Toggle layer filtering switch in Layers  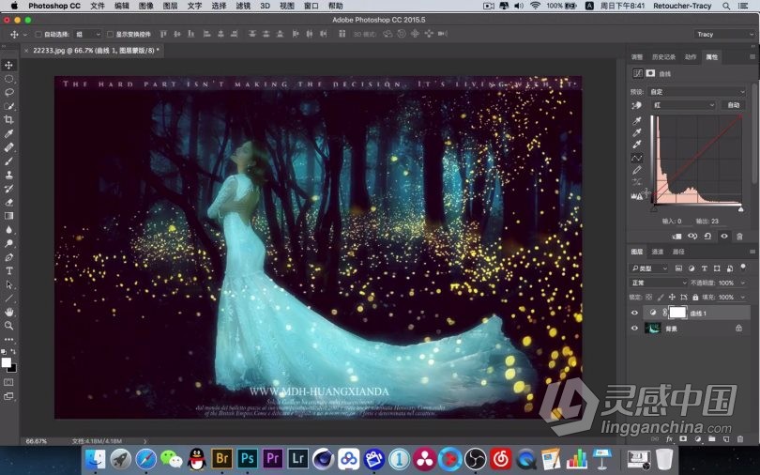(x=743, y=268)
